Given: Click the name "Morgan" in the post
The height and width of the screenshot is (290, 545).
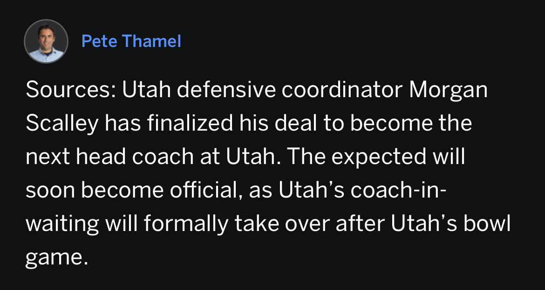Looking at the screenshot, I should tap(448, 91).
